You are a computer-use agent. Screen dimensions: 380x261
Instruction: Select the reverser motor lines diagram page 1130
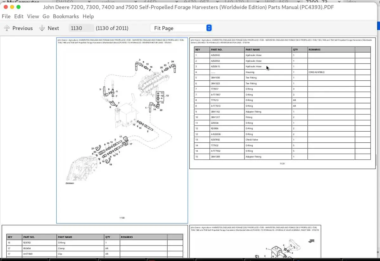(122, 130)
